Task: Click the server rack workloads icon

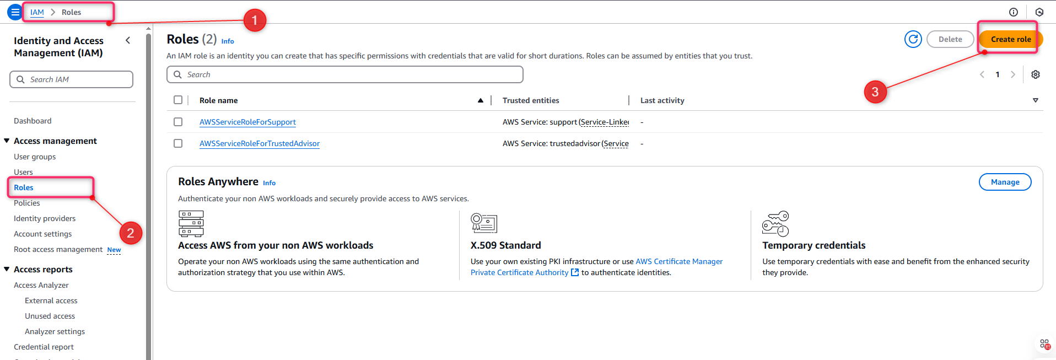Action: coord(191,223)
